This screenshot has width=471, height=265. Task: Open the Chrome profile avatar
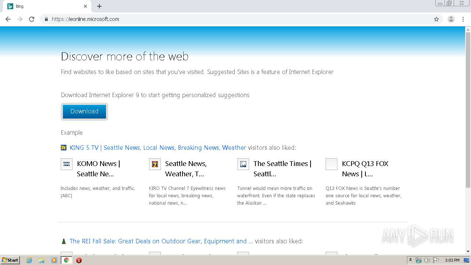coord(451,19)
